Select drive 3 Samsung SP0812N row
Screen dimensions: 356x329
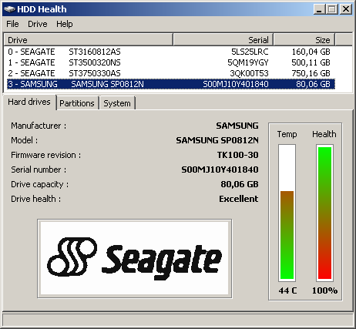click(171, 84)
